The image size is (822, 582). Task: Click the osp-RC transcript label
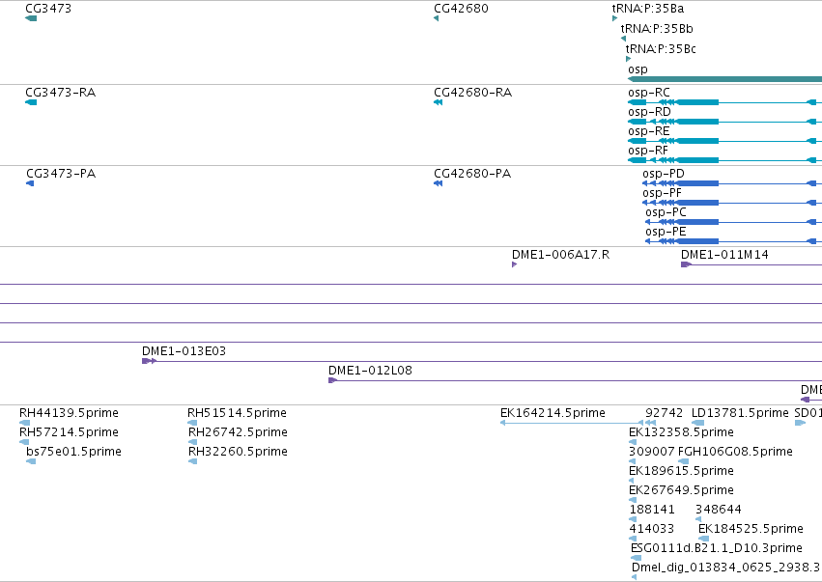click(649, 93)
